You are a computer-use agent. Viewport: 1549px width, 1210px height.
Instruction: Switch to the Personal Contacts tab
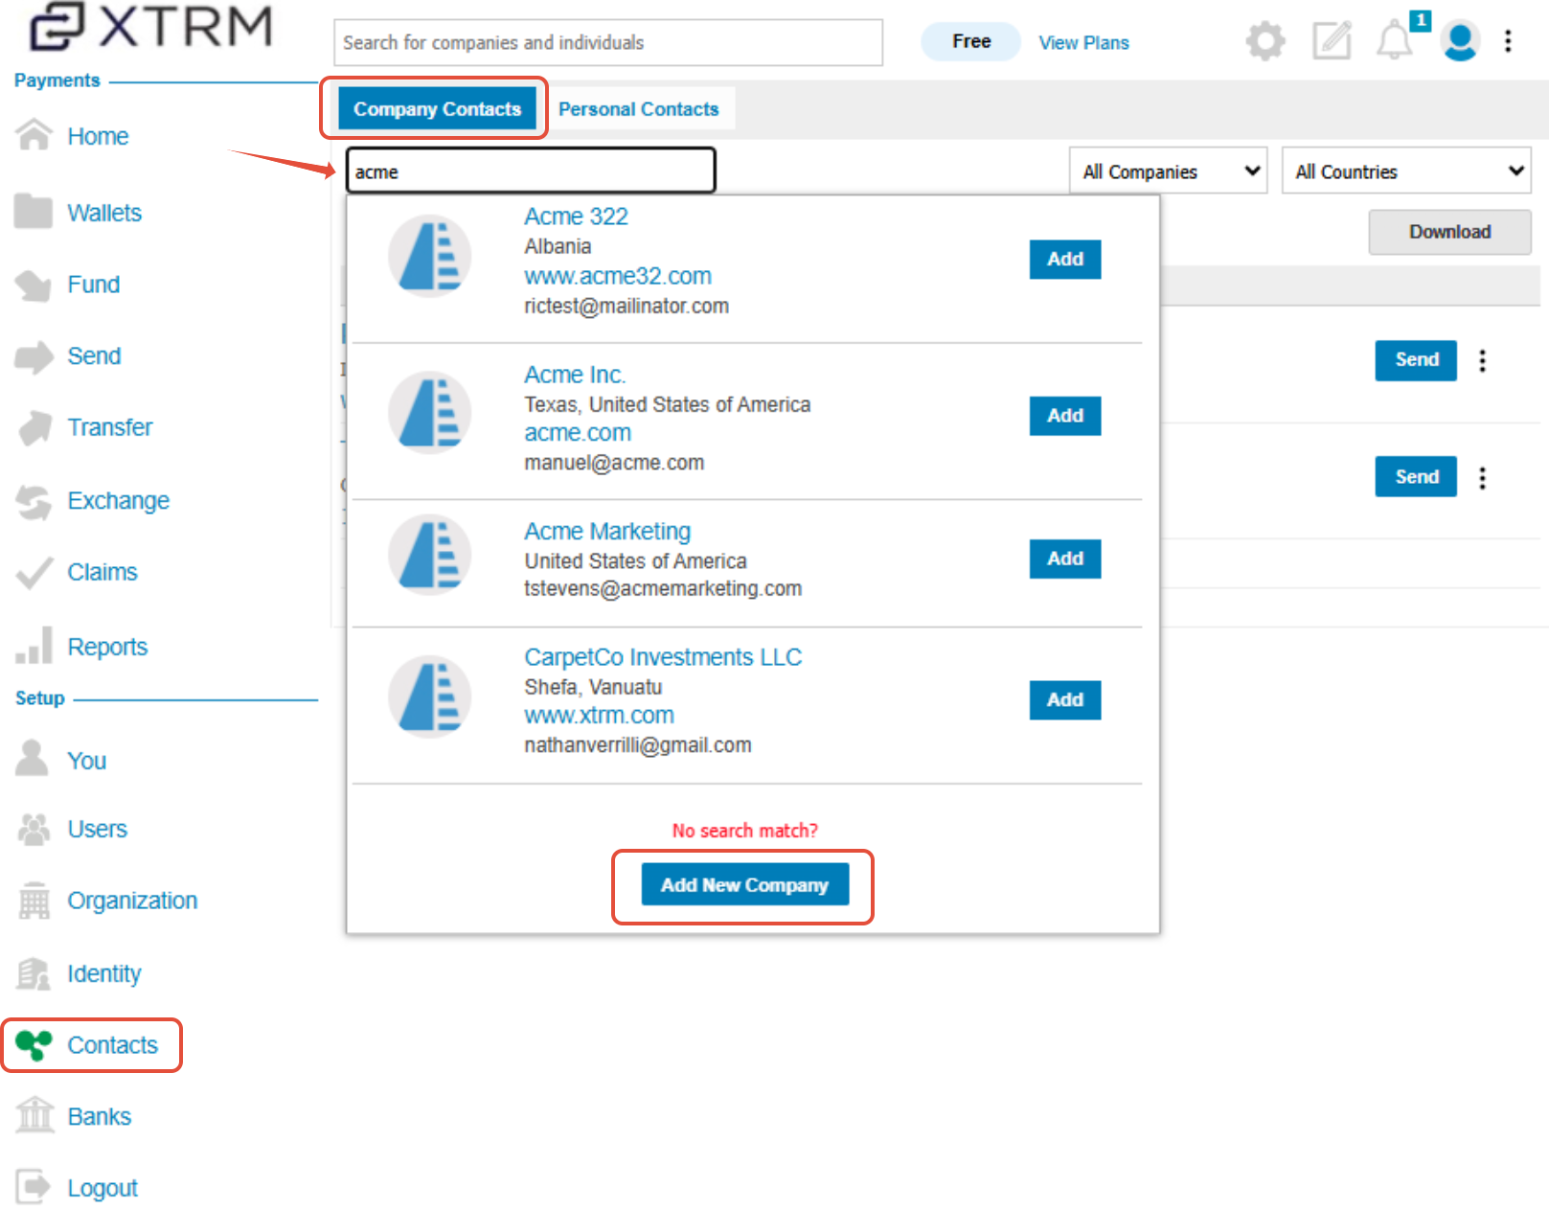point(639,109)
